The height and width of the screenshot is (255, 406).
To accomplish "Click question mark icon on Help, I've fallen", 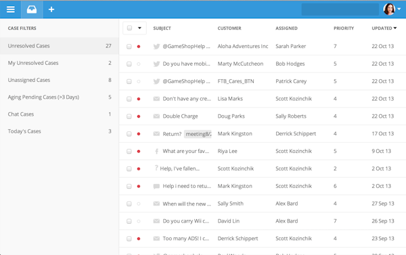I will point(156,168).
